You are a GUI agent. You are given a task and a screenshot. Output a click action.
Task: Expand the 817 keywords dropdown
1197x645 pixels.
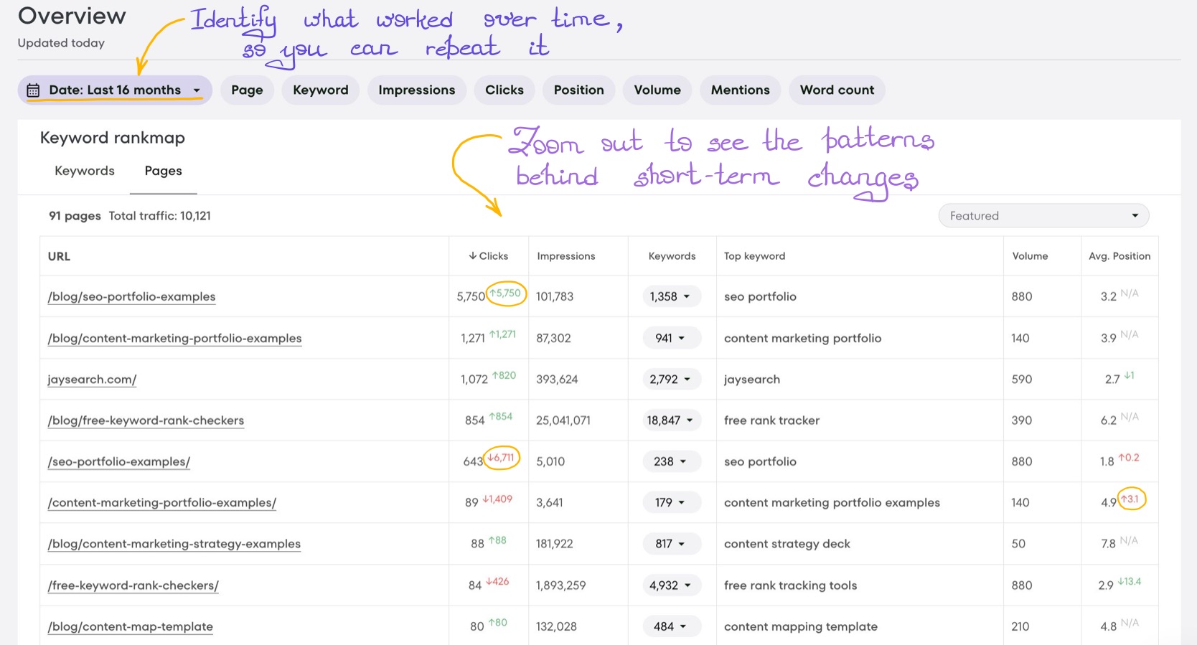[x=672, y=544]
